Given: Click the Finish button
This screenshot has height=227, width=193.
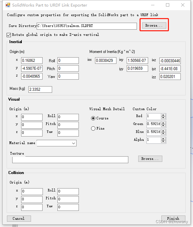Looking at the screenshot, I should click(173, 218).
